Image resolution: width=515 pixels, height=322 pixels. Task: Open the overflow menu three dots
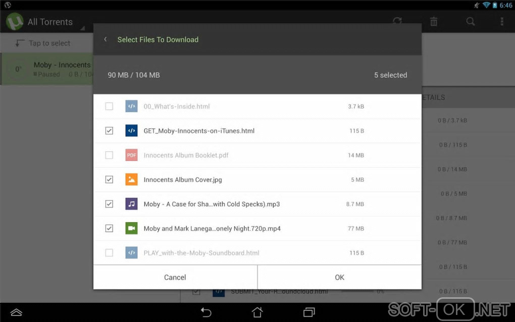(x=502, y=22)
